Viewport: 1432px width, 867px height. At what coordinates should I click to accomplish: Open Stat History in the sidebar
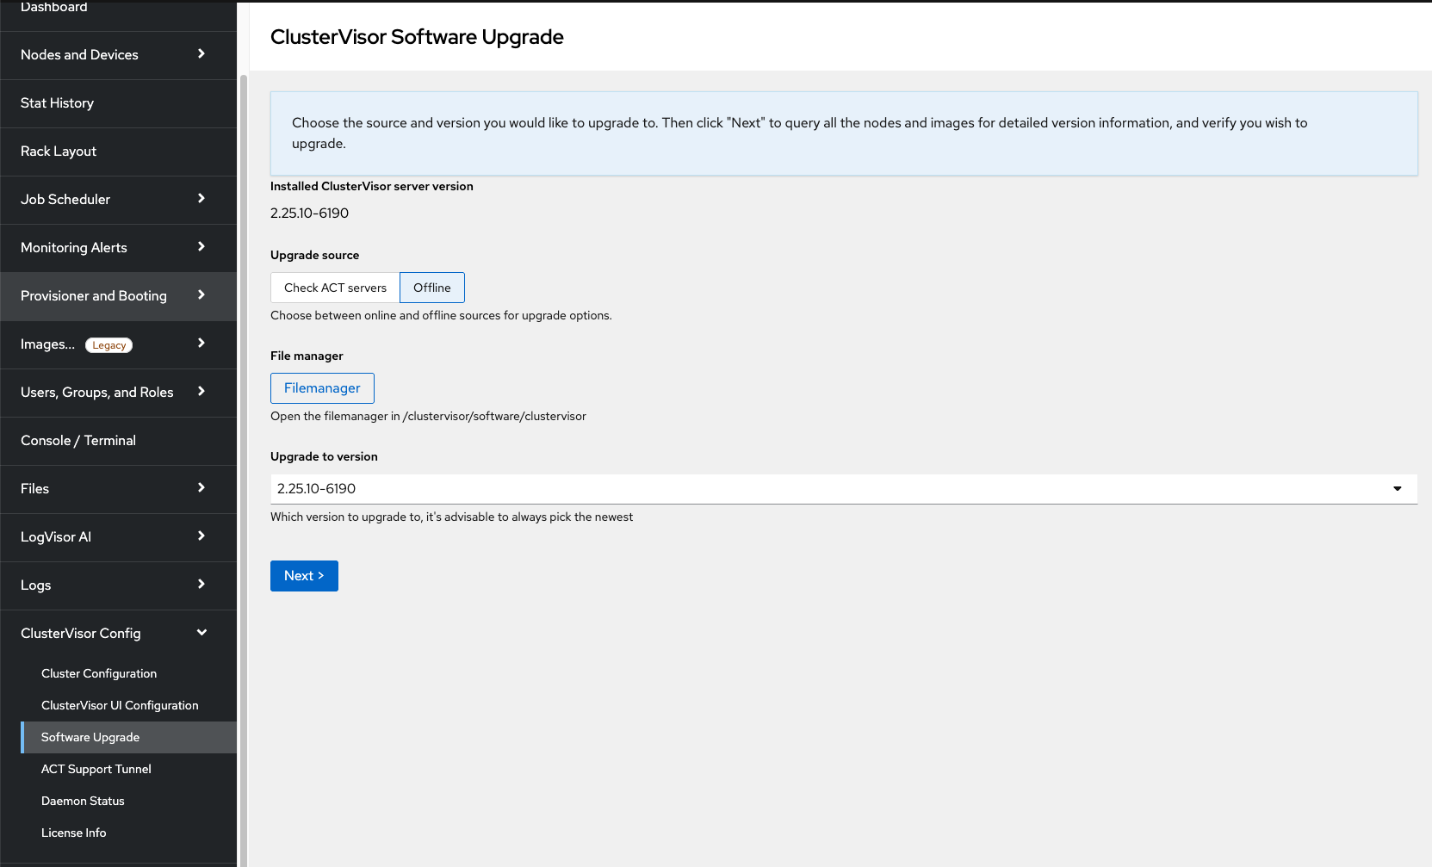tap(57, 103)
